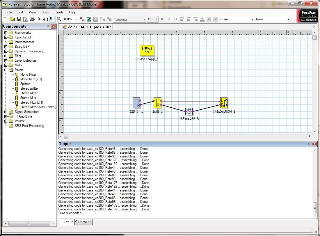Expand the InputOutput folder
320x236 pixels.
pos(6,37)
